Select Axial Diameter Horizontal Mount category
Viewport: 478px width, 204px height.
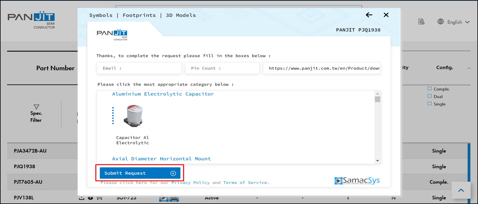pos(161,159)
